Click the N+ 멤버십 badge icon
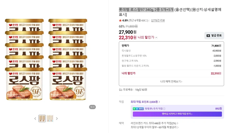231x133 pixels. [x=138, y=109]
